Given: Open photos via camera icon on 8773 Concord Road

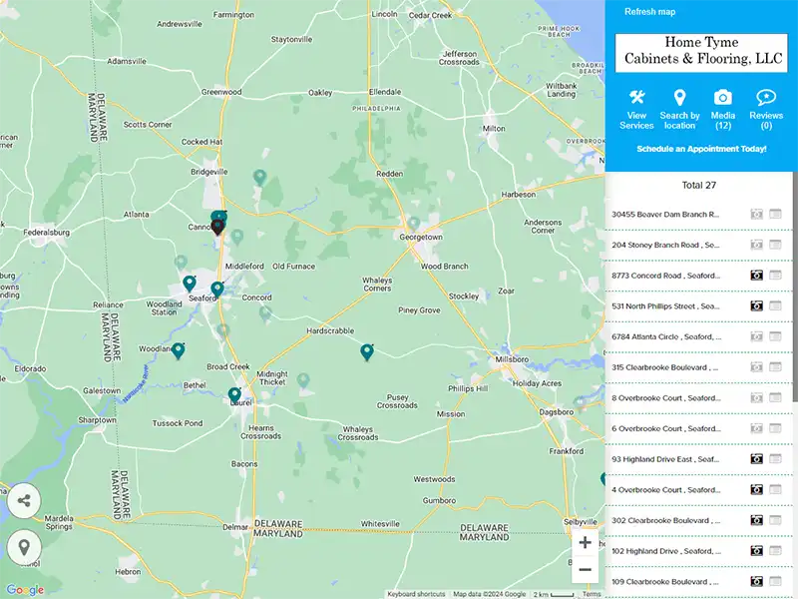Looking at the screenshot, I should [756, 275].
